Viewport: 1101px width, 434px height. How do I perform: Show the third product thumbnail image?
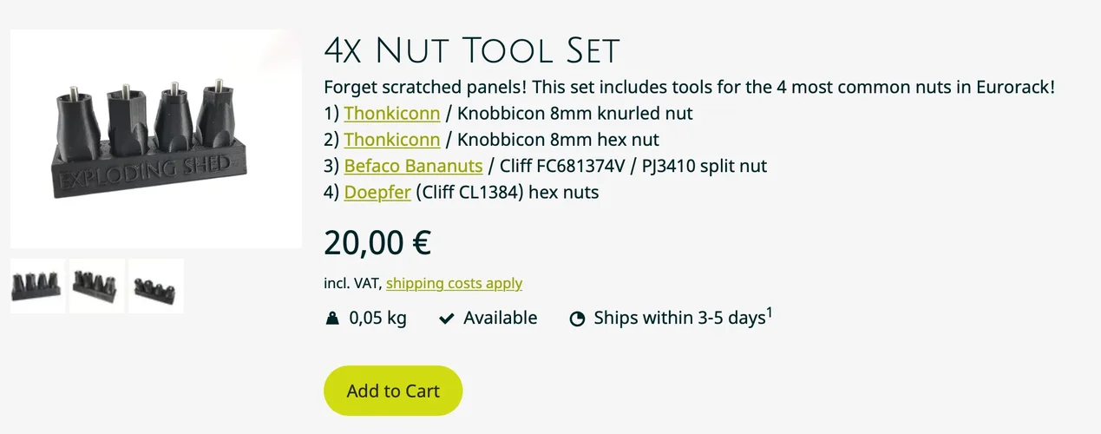tap(156, 286)
